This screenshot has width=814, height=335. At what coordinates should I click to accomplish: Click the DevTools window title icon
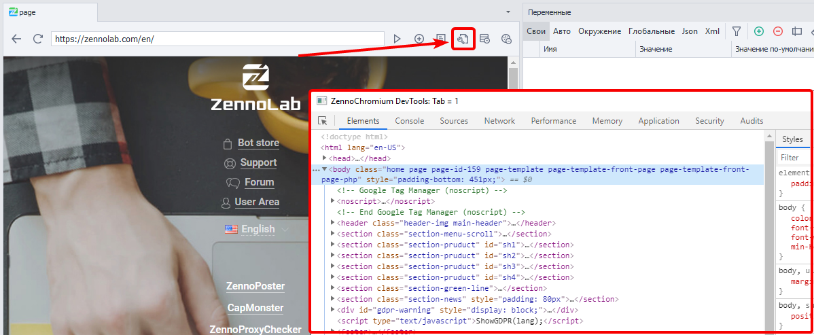321,101
